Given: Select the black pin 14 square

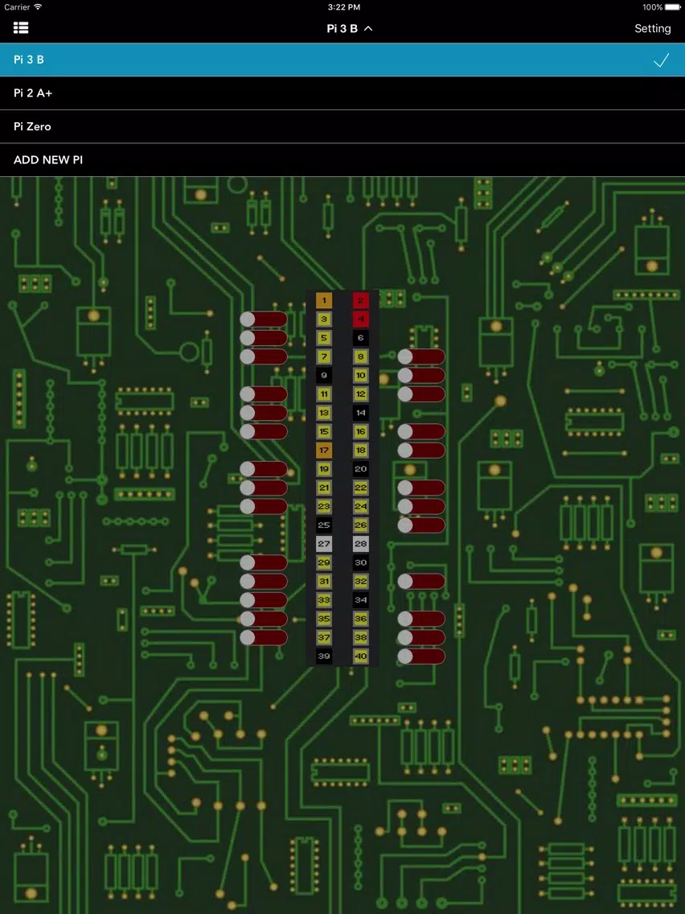Looking at the screenshot, I should coord(360,413).
